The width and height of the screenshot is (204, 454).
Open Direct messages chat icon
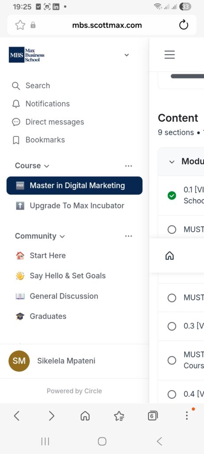tap(16, 122)
